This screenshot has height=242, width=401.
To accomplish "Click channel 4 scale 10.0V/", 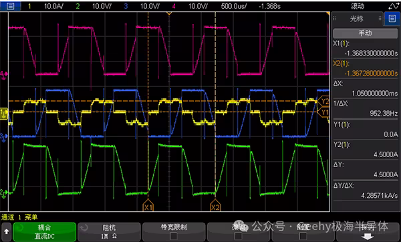I will click(x=198, y=6).
